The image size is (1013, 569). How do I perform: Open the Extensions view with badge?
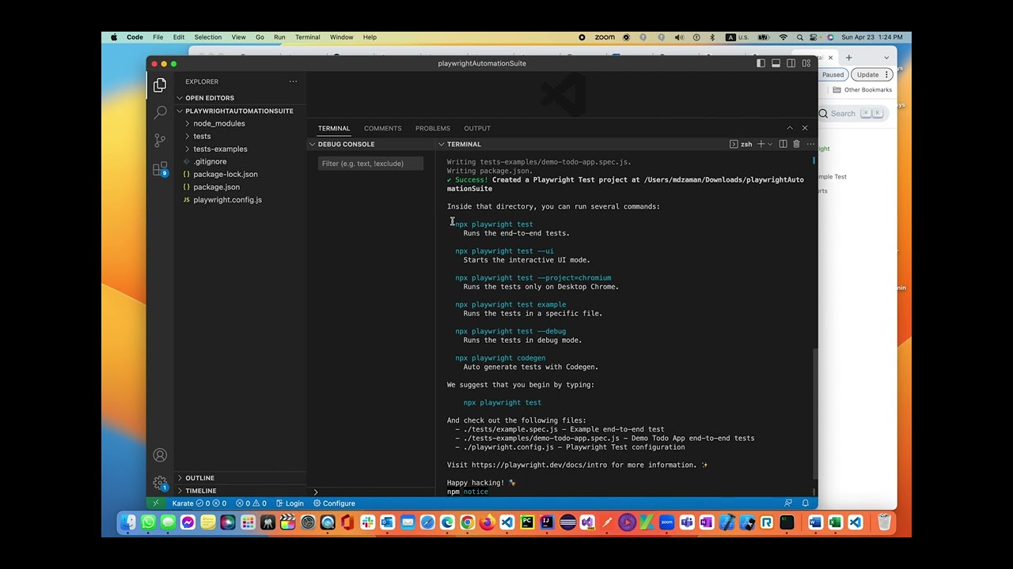pos(160,169)
